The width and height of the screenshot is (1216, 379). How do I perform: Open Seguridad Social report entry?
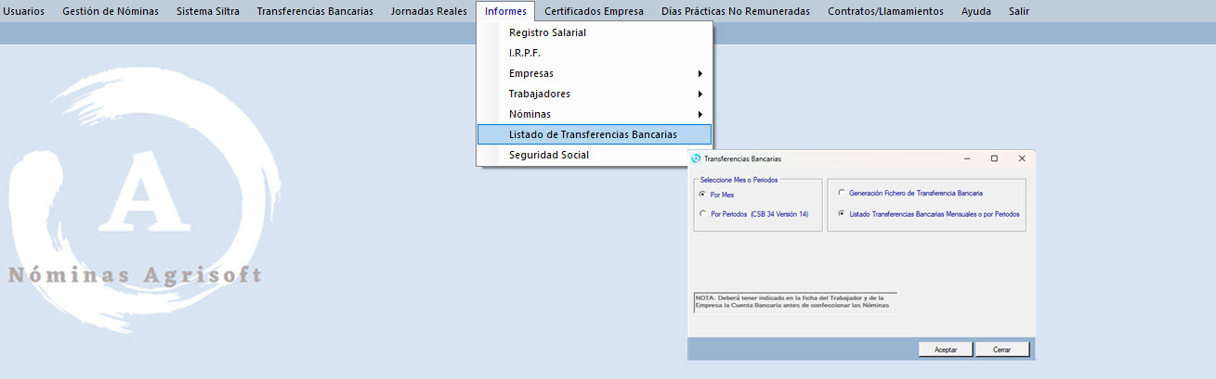pos(548,155)
